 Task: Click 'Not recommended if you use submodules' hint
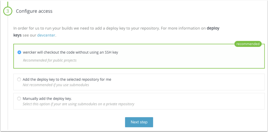click(56, 85)
